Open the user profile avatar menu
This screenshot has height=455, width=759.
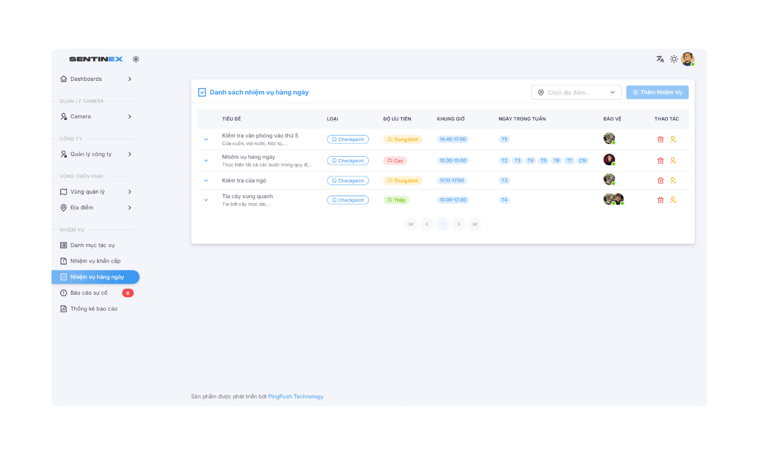click(687, 59)
